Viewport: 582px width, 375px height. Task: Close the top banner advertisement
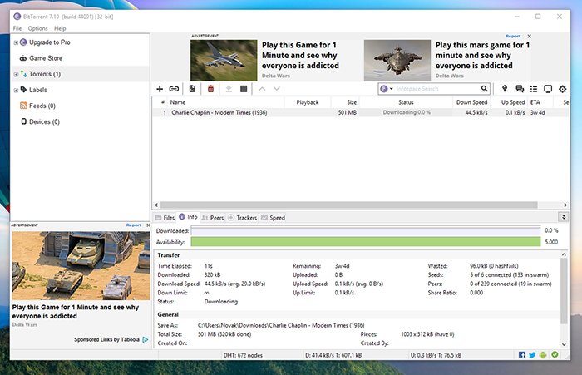pyautogui.click(x=530, y=37)
